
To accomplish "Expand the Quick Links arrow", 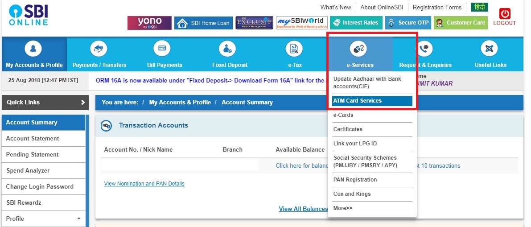I will tap(82, 102).
